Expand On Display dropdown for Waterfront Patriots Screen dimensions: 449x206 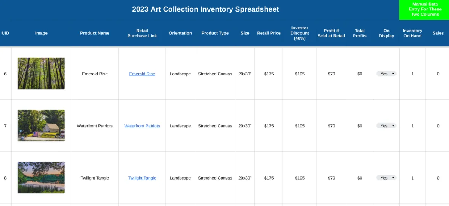[386, 126]
